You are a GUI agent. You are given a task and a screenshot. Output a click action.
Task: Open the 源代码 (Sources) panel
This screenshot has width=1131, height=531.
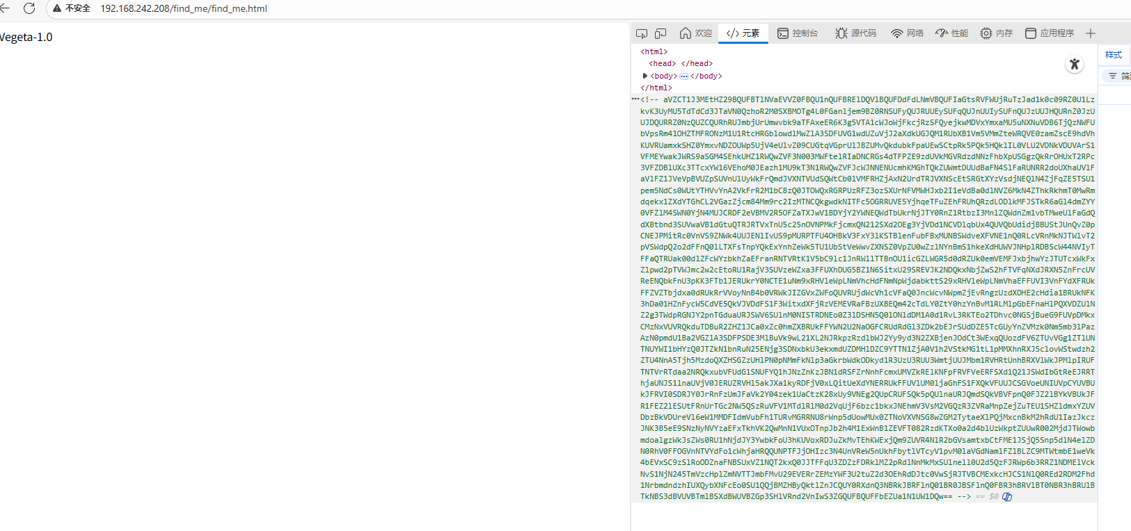(856, 33)
